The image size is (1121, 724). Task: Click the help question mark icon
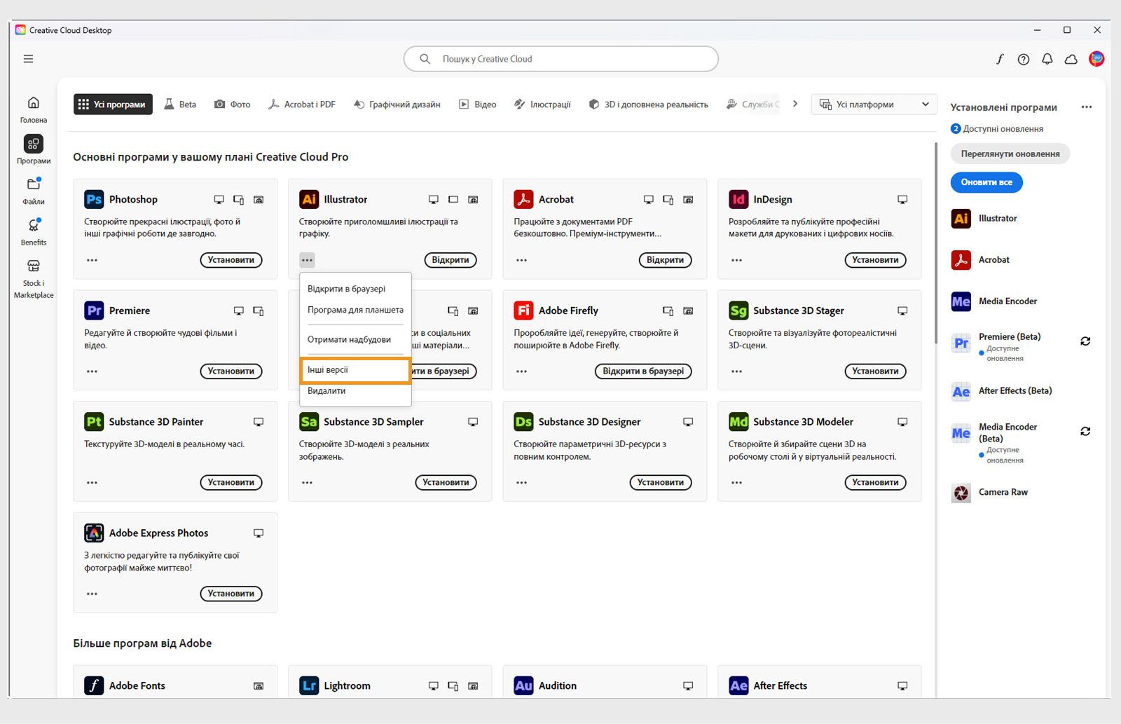tap(1023, 60)
